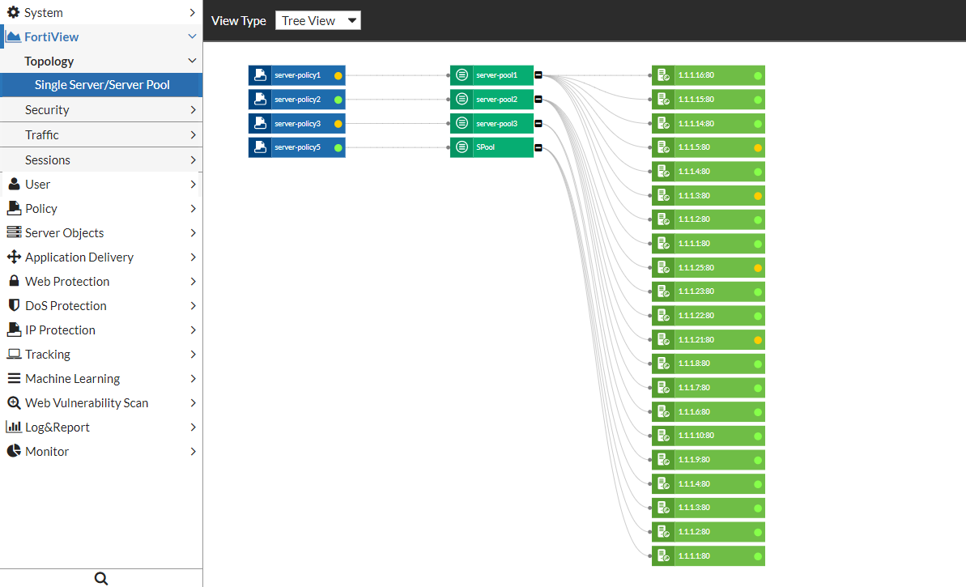Image resolution: width=966 pixels, height=587 pixels.
Task: Click the server-pool2 list icon
Action: pos(462,100)
